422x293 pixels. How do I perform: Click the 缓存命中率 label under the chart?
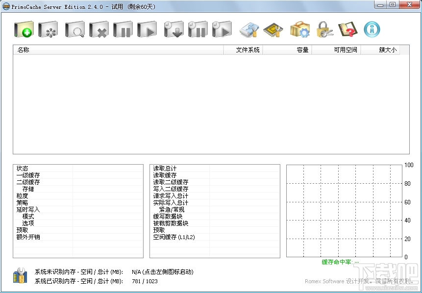click(x=340, y=262)
